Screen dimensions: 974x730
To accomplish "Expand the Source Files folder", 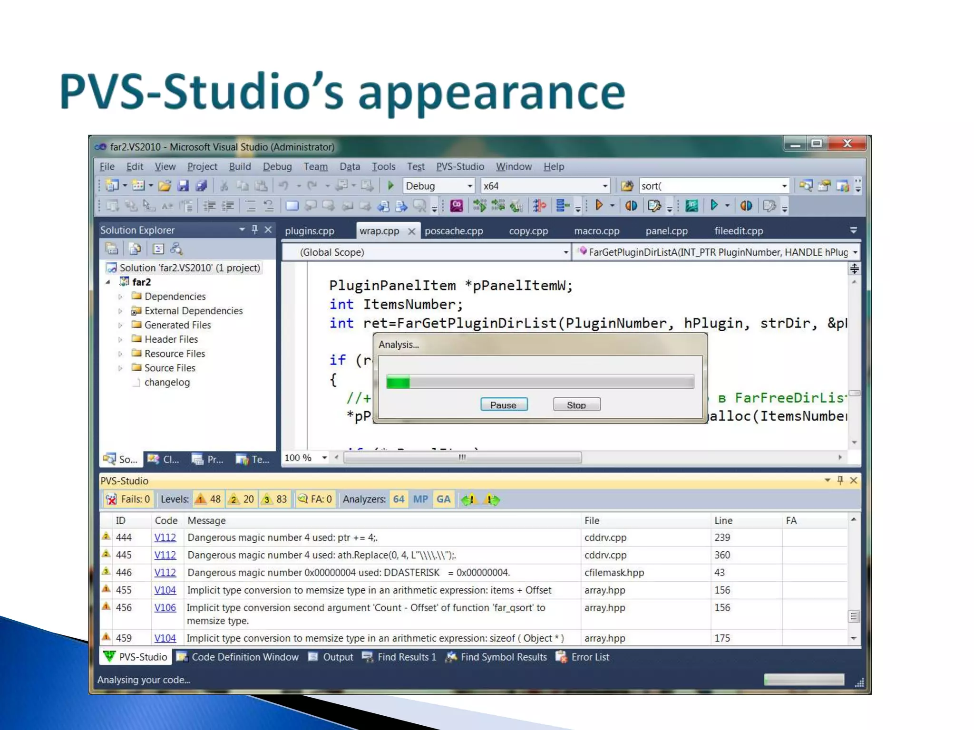I will 120,368.
